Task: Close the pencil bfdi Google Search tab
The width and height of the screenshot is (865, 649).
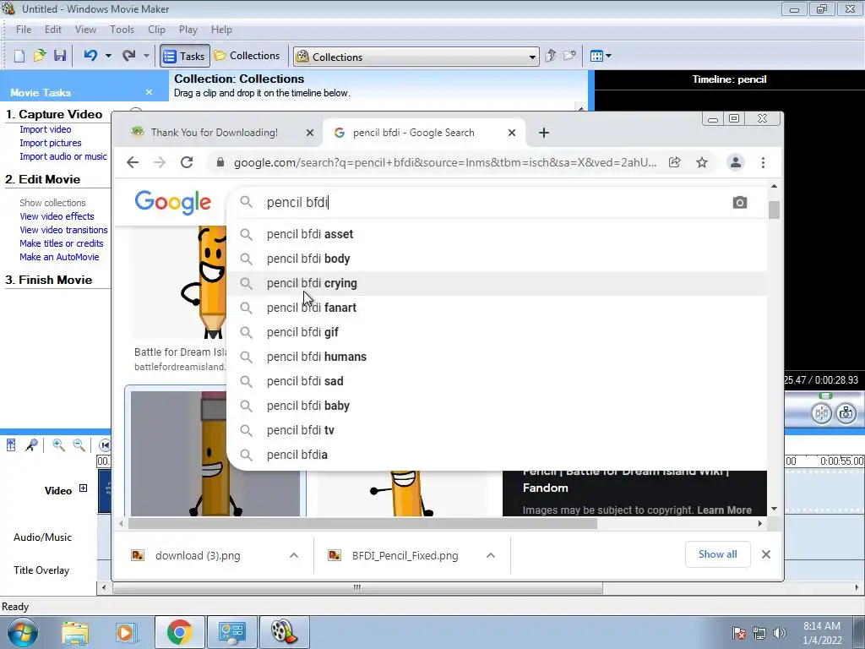Action: [512, 133]
